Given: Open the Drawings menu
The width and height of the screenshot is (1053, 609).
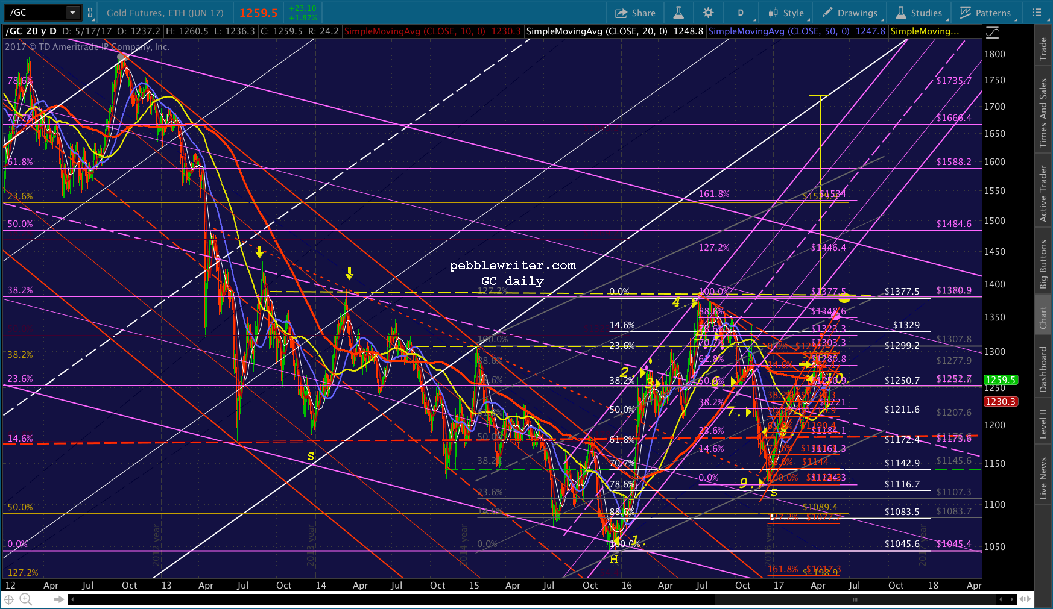Looking at the screenshot, I should [x=850, y=13].
